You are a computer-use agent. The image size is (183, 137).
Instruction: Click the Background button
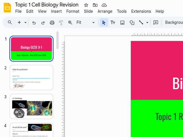tap(174, 23)
